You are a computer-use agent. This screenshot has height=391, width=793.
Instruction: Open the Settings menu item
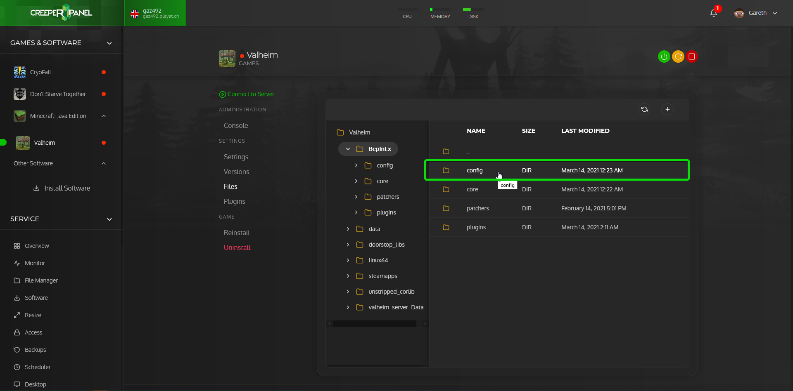coord(236,157)
